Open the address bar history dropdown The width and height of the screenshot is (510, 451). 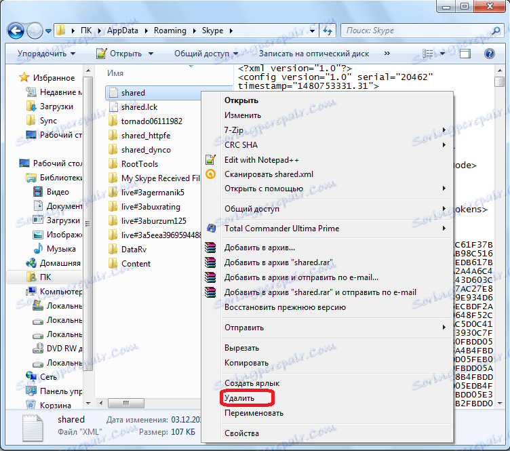pos(313,31)
